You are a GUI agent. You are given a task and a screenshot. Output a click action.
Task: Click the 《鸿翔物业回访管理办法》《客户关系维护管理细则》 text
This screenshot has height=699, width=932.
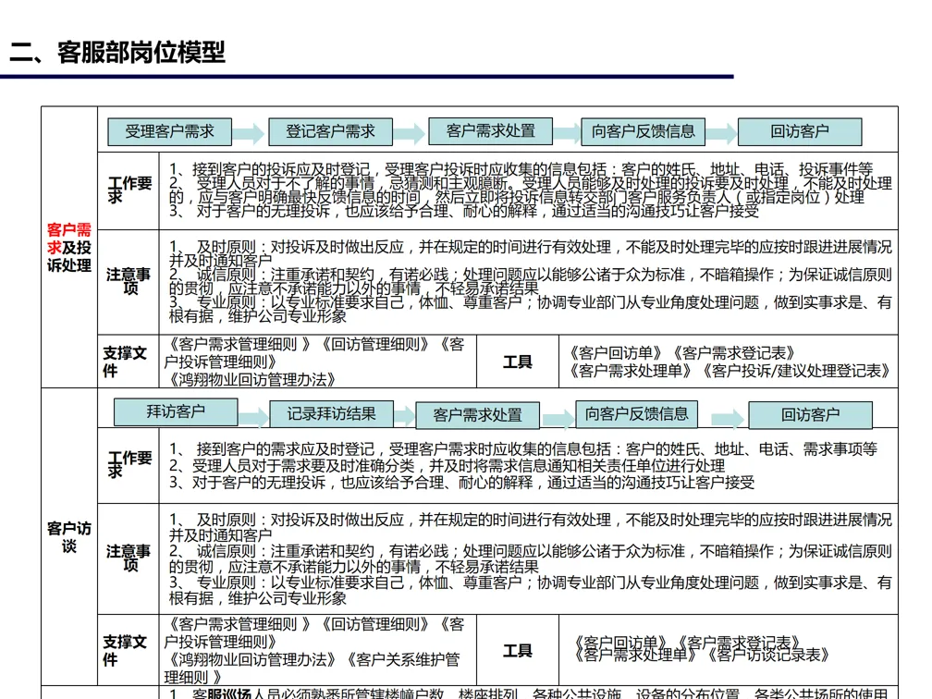(313, 668)
